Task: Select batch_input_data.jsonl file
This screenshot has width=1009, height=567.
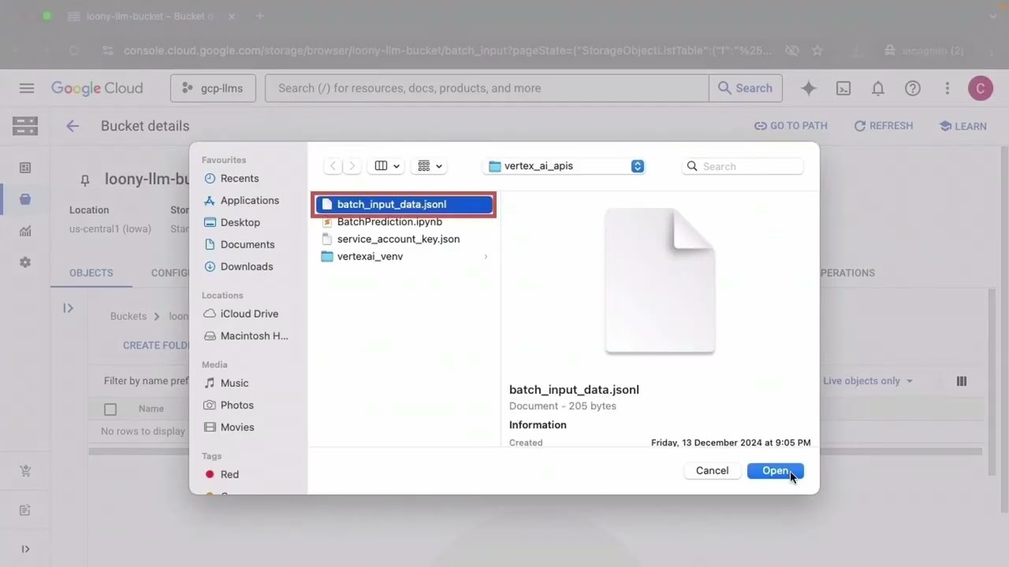Action: 404,205
